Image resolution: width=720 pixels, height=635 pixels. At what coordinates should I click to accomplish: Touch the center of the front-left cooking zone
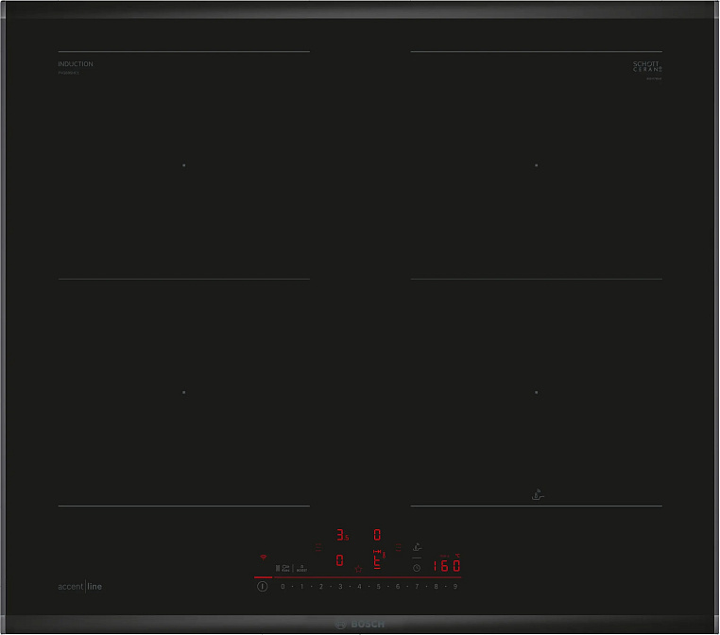pyautogui.click(x=183, y=391)
